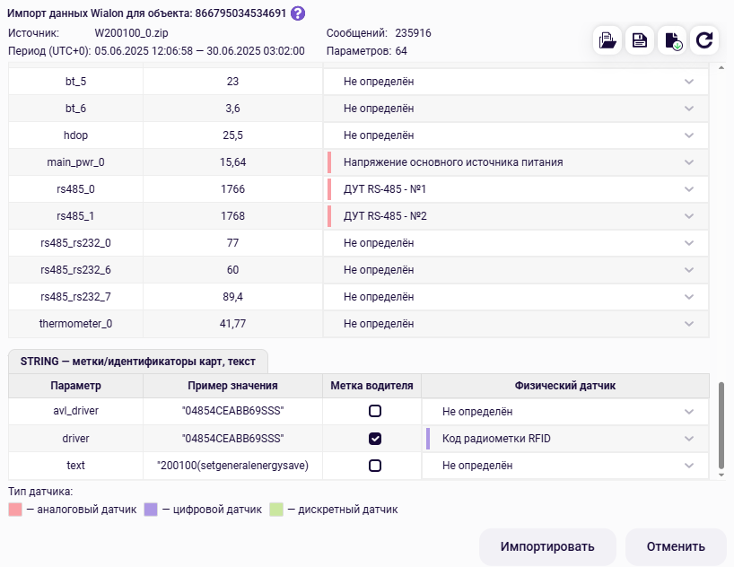This screenshot has width=734, height=567.
Task: Click the refresh arrow icon
Action: point(704,40)
